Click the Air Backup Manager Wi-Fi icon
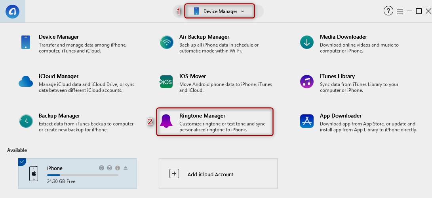This screenshot has width=432, height=198. (167, 42)
